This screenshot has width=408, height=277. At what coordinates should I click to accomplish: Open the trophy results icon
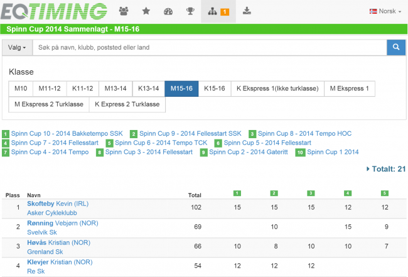tap(190, 11)
